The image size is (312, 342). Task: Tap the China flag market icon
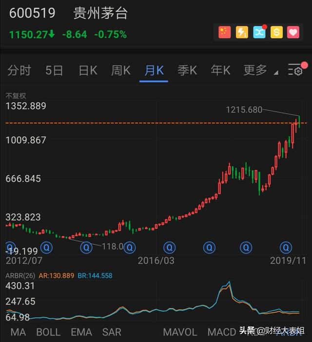coord(224,32)
